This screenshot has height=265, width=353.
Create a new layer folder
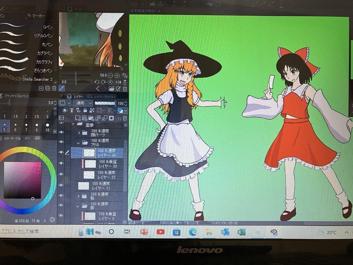pyautogui.click(x=91, y=118)
